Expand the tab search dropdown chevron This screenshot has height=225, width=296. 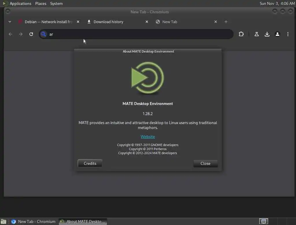(10, 22)
